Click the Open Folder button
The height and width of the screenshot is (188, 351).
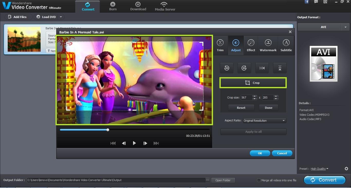click(223, 180)
